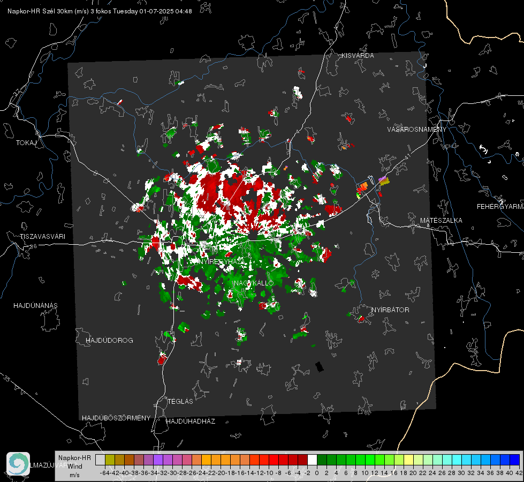Click road number 41 near Vásárosnamény

(x=407, y=156)
